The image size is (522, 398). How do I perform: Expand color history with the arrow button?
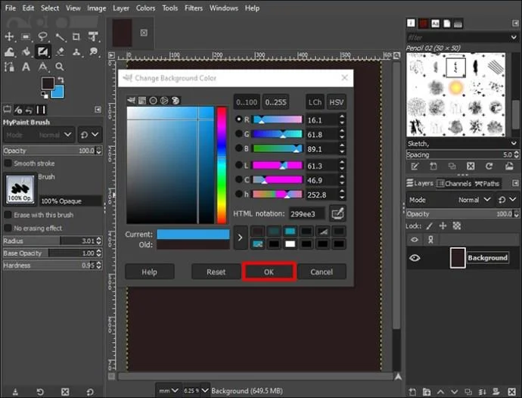[x=241, y=238]
